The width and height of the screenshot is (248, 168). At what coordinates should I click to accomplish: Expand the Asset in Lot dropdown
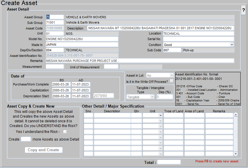[171, 75]
